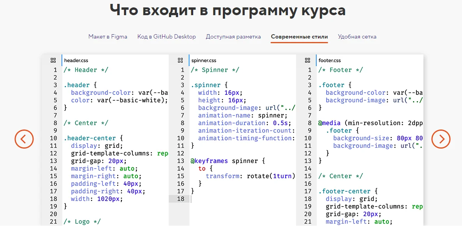This screenshot has height=226, width=462.
Task: Select the footer.css file tab
Action: tap(330, 60)
